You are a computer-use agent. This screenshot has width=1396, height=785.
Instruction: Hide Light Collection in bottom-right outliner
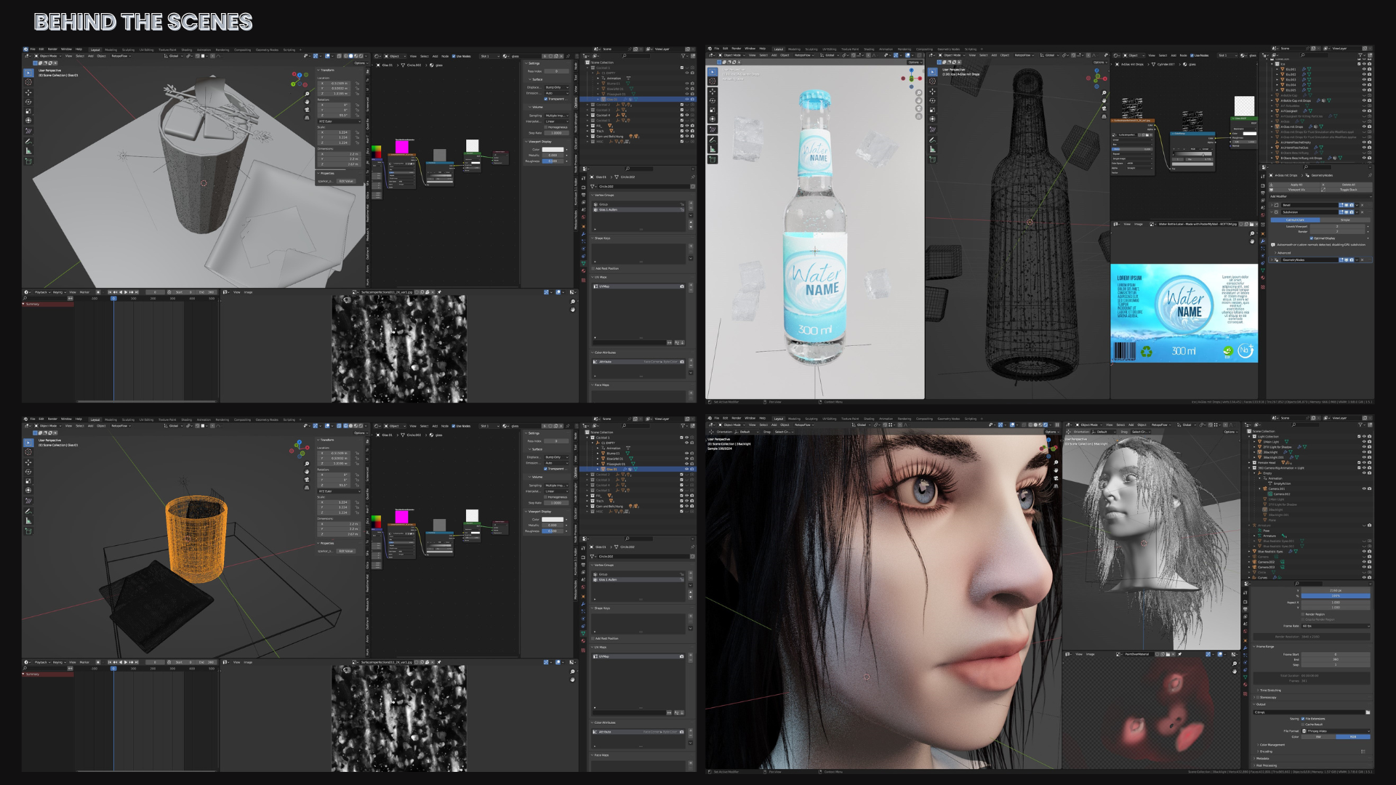pyautogui.click(x=1364, y=436)
